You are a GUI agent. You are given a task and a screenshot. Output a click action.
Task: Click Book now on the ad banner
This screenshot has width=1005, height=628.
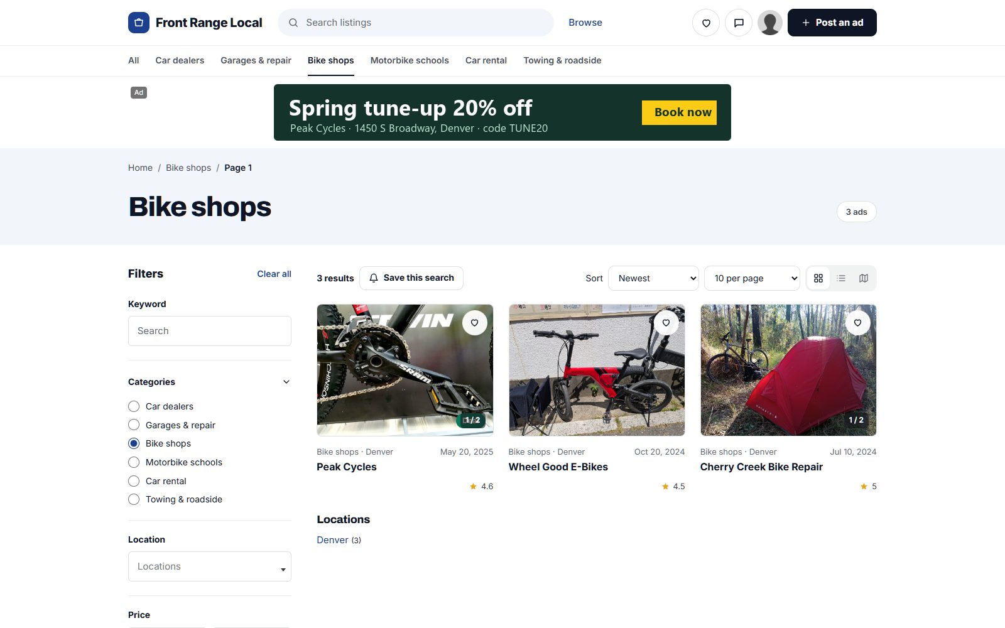(679, 112)
